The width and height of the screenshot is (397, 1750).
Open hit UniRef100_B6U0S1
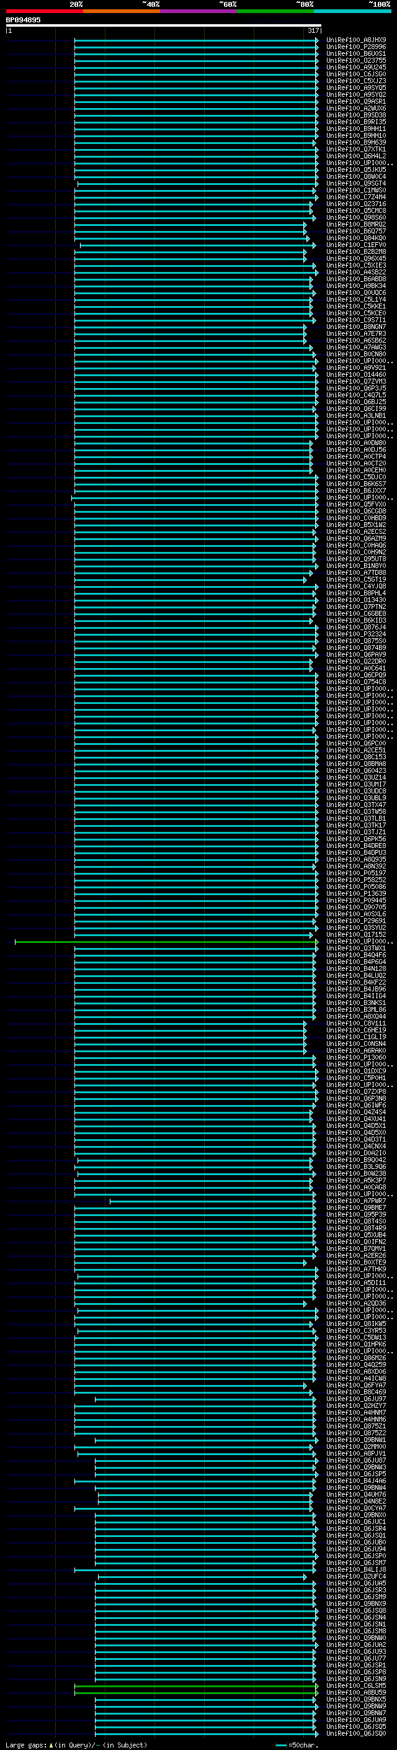click(x=356, y=53)
